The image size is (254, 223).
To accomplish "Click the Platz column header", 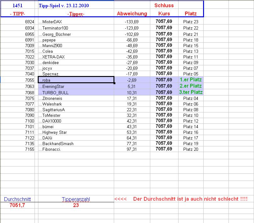I will point(190,14).
